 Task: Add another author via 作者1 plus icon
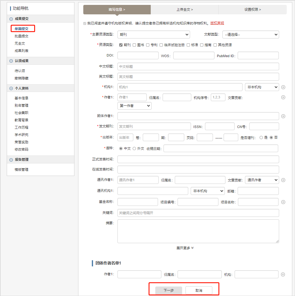pos(283,97)
